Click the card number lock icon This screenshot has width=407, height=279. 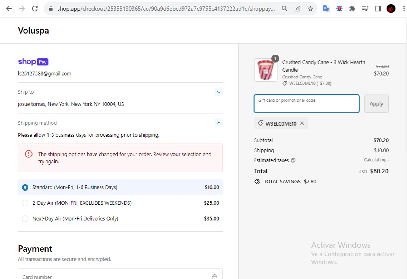[x=214, y=277]
